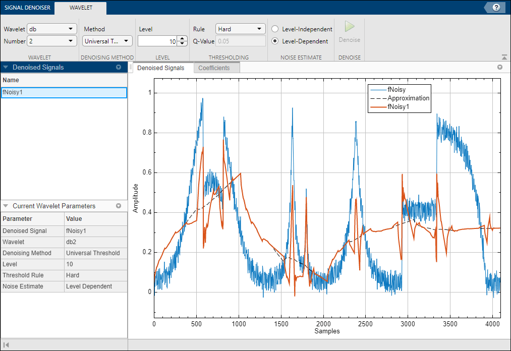Screen dimensions: 511x351
Task: Collapse the toolstrip with bottom-right arrow icon
Action: click(x=504, y=57)
